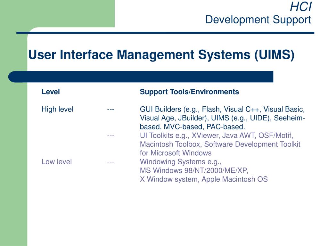The height and width of the screenshot is (246, 328).
Task: Click the line 'for Microsoft Windows'
Action: 176,153
